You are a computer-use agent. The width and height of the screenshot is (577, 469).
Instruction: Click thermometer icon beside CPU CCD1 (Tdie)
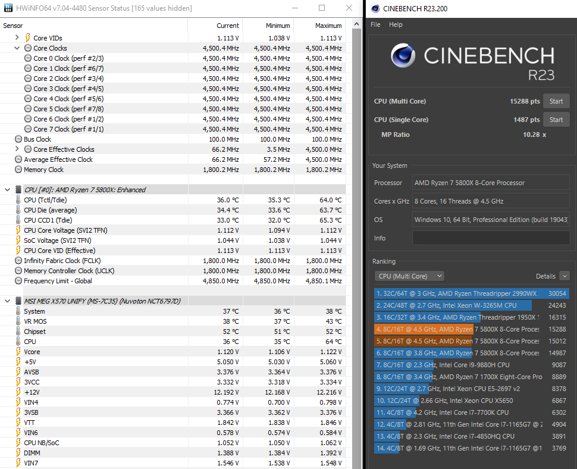coord(18,220)
